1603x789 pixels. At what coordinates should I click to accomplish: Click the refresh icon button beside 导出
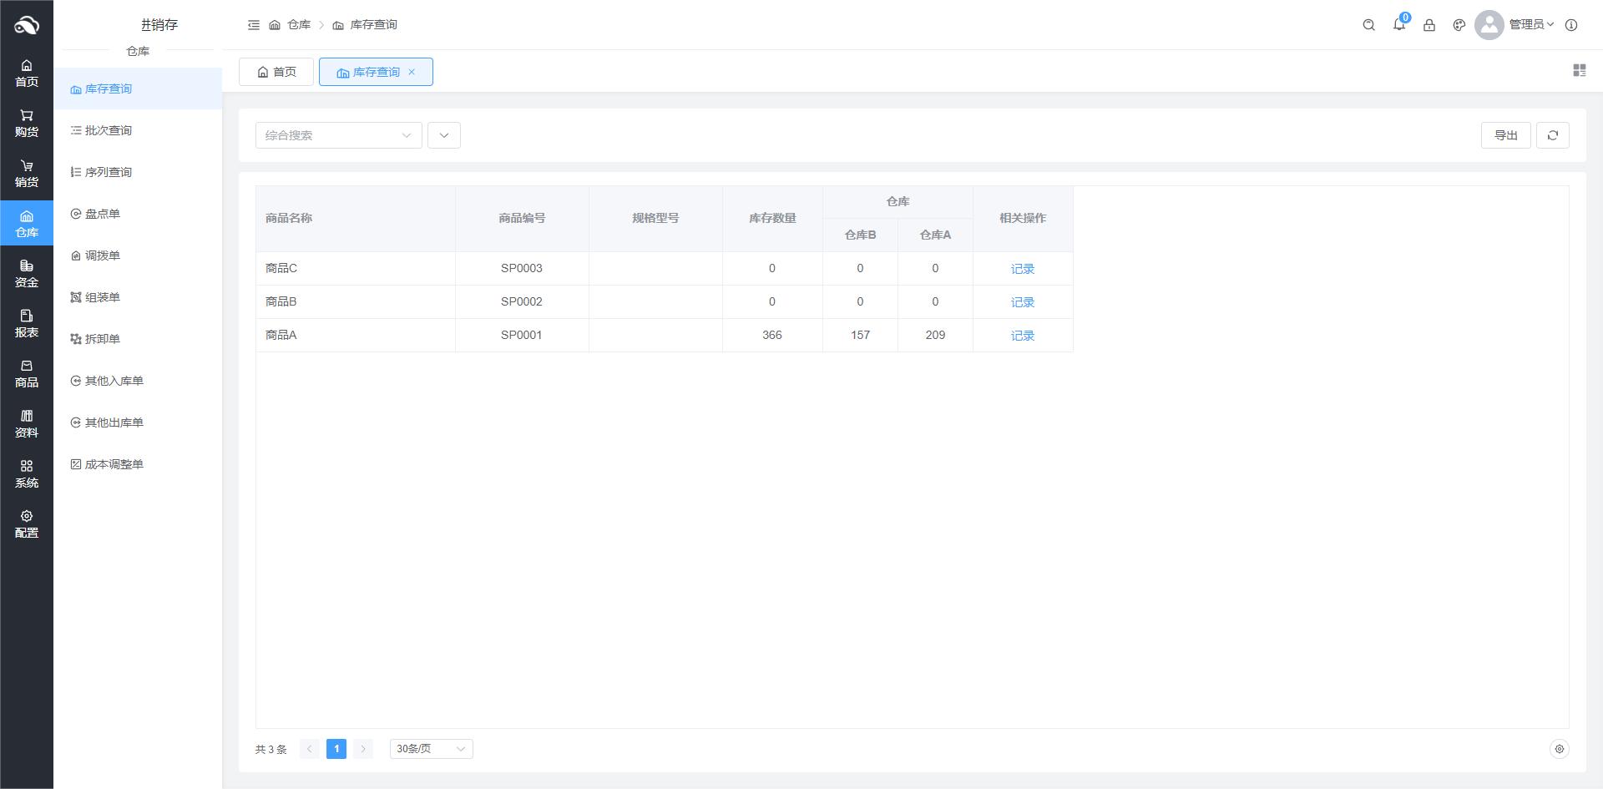[1552, 135]
